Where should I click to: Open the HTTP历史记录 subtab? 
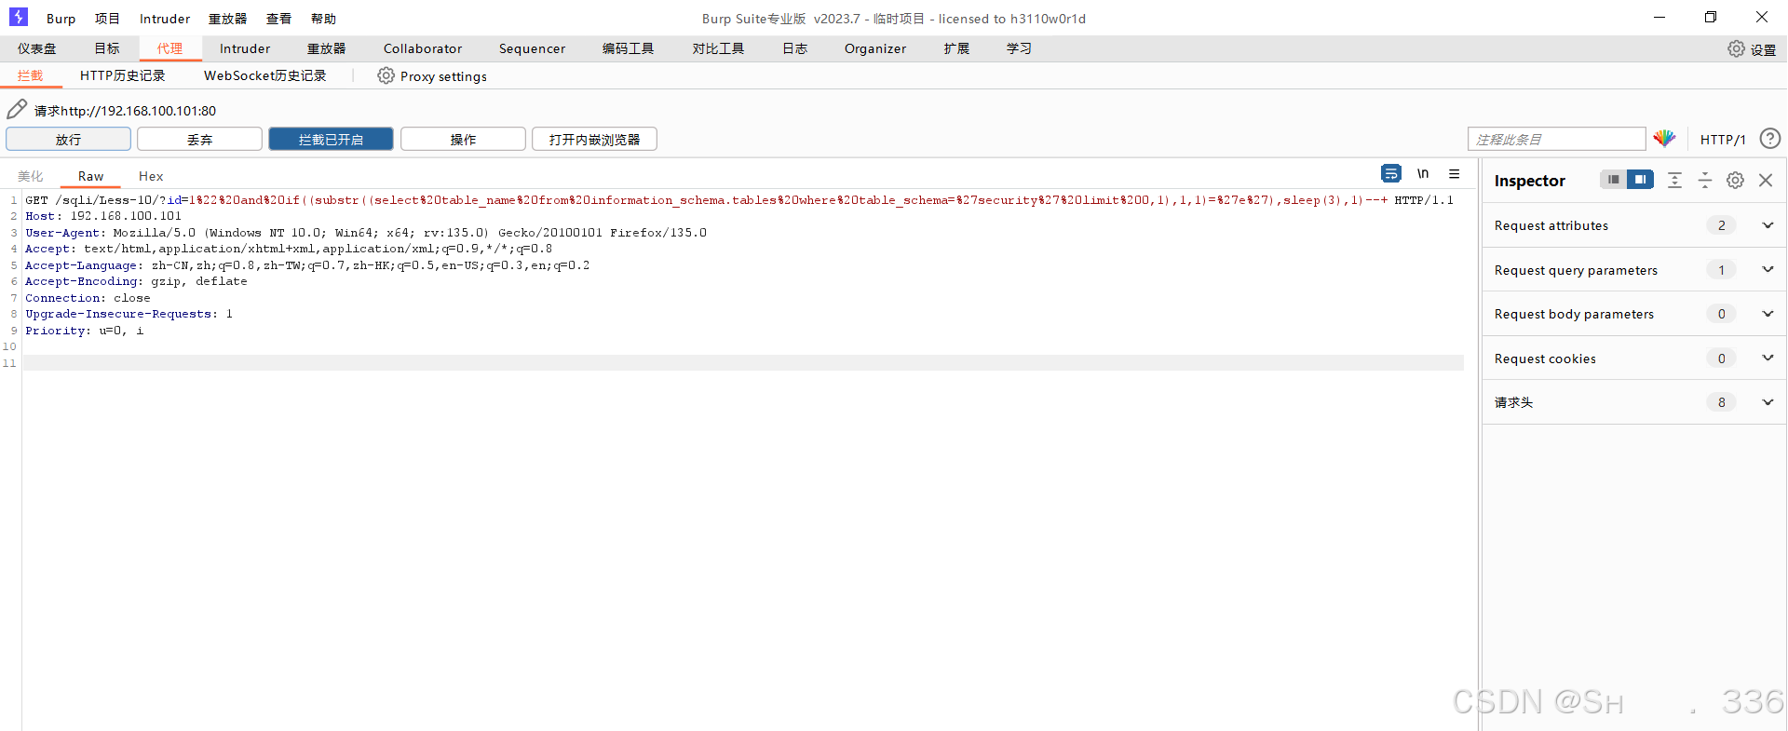[122, 75]
